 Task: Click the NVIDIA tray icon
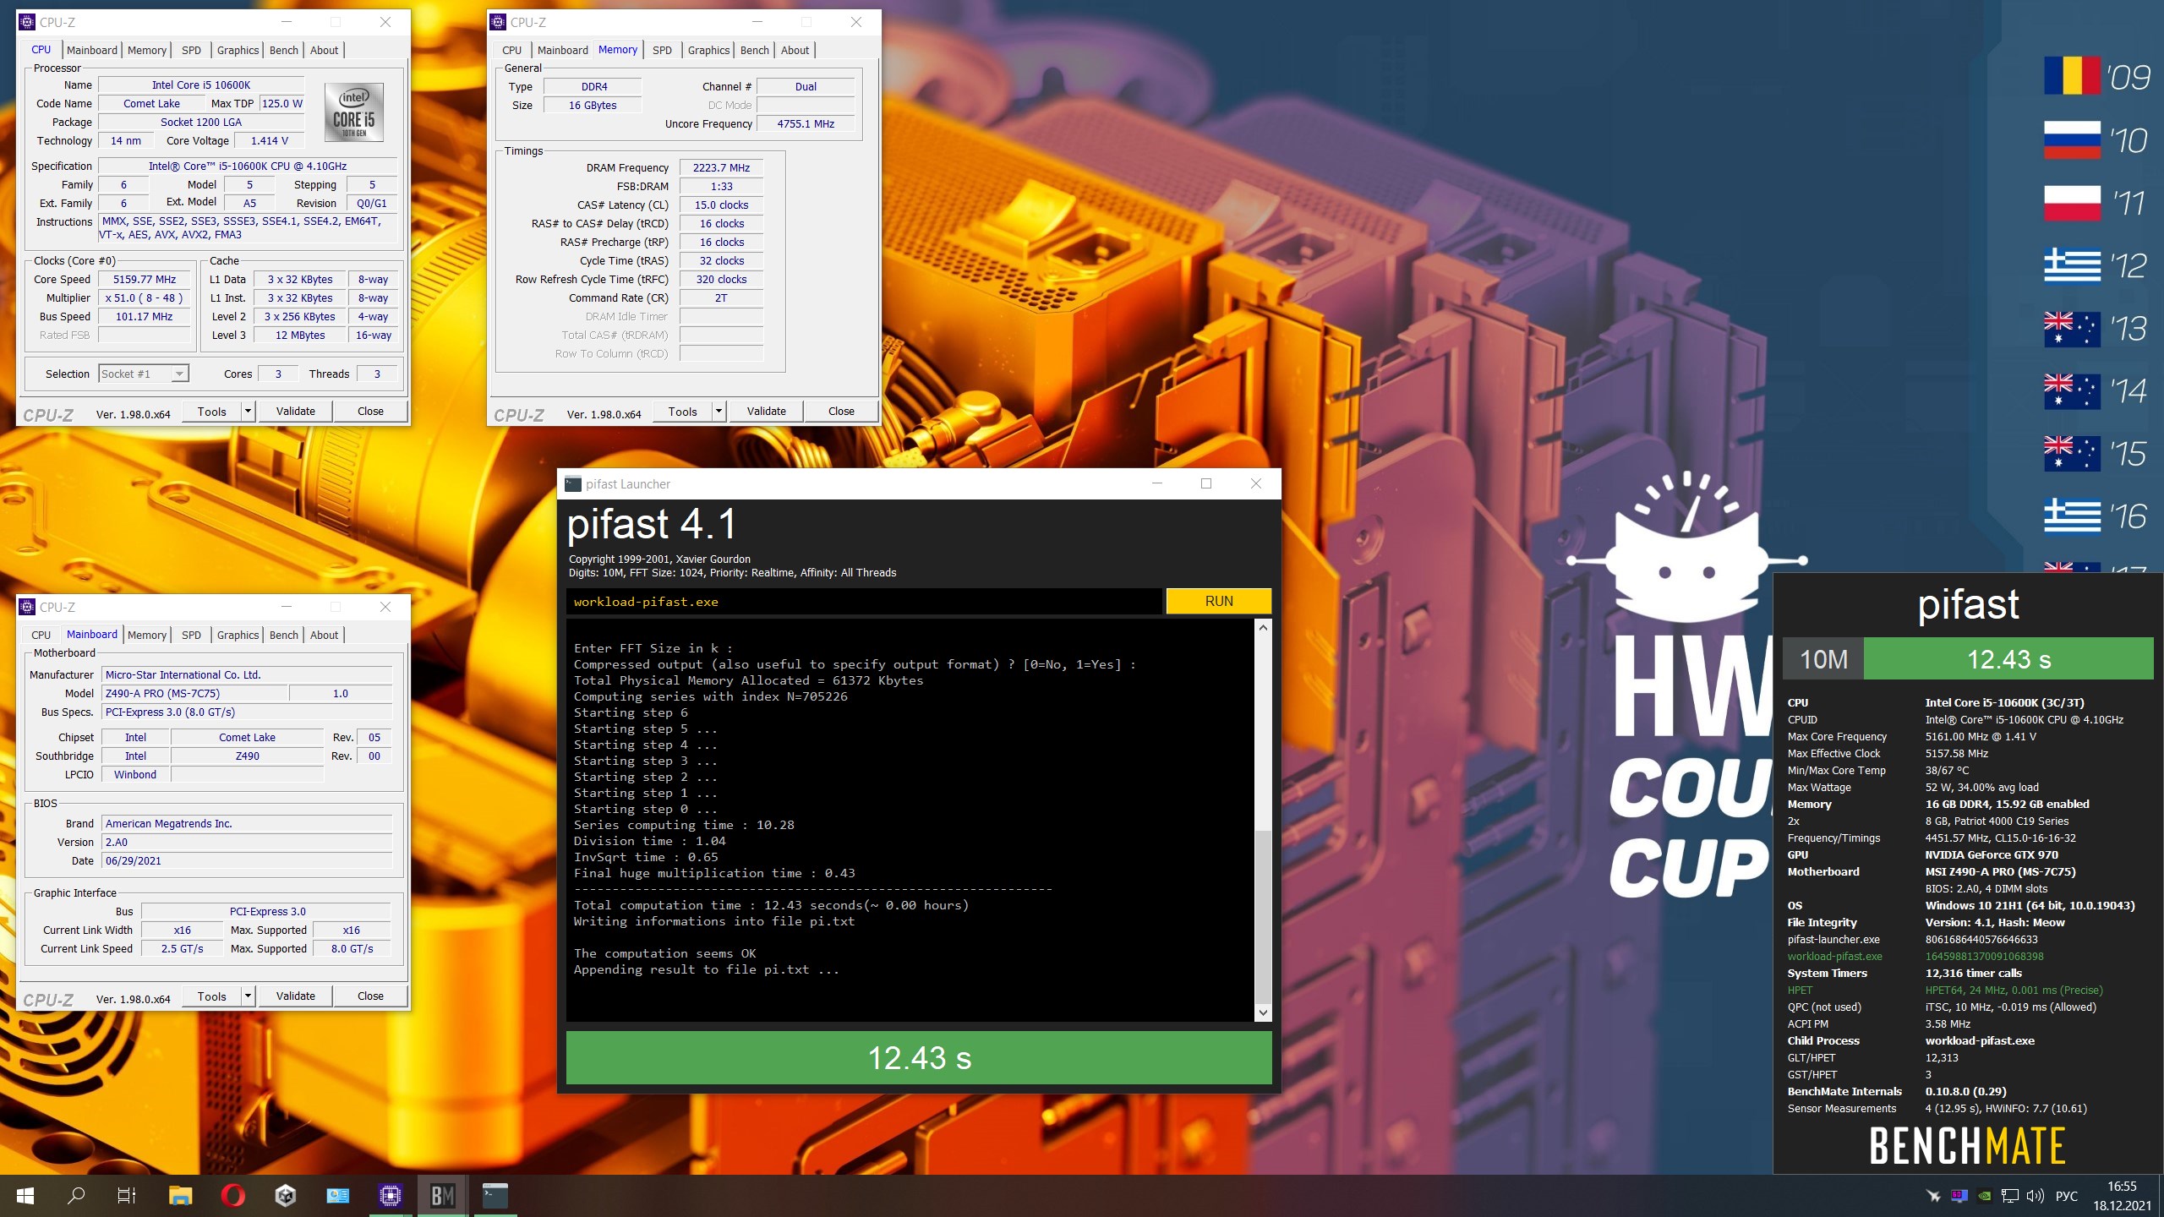(1985, 1196)
